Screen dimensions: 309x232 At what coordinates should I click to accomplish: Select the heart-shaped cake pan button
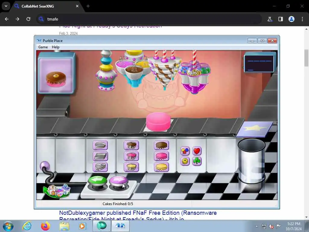(x=100, y=167)
